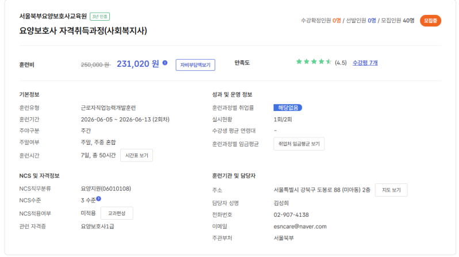Click the esncare@naver.com email address

[x=300, y=227]
